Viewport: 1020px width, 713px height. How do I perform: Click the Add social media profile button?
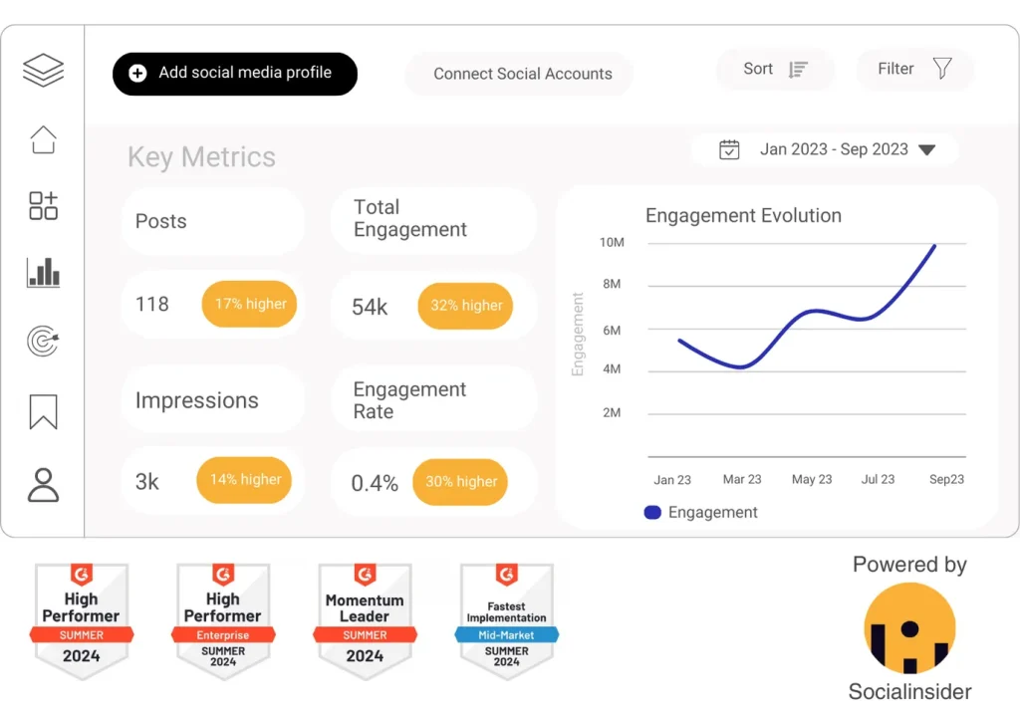tap(234, 74)
